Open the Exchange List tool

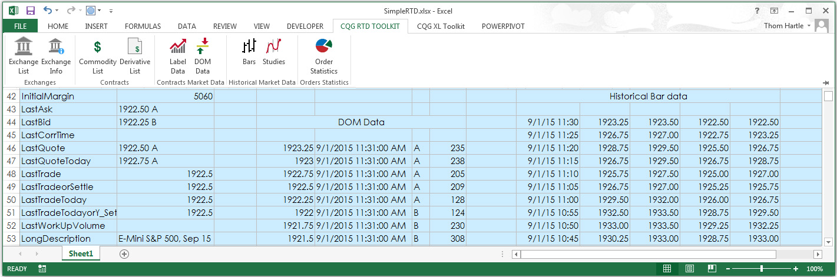click(24, 56)
